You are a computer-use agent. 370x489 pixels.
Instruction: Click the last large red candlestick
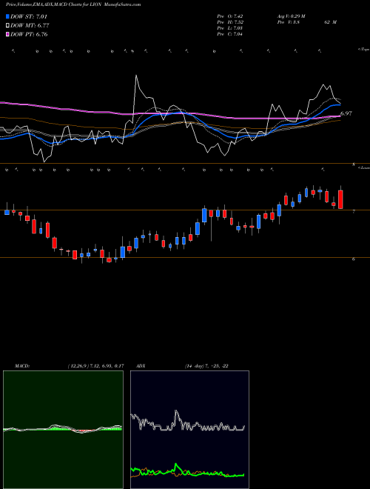[340, 199]
